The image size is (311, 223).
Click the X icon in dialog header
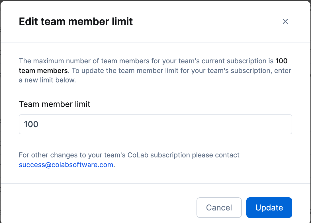tap(285, 21)
